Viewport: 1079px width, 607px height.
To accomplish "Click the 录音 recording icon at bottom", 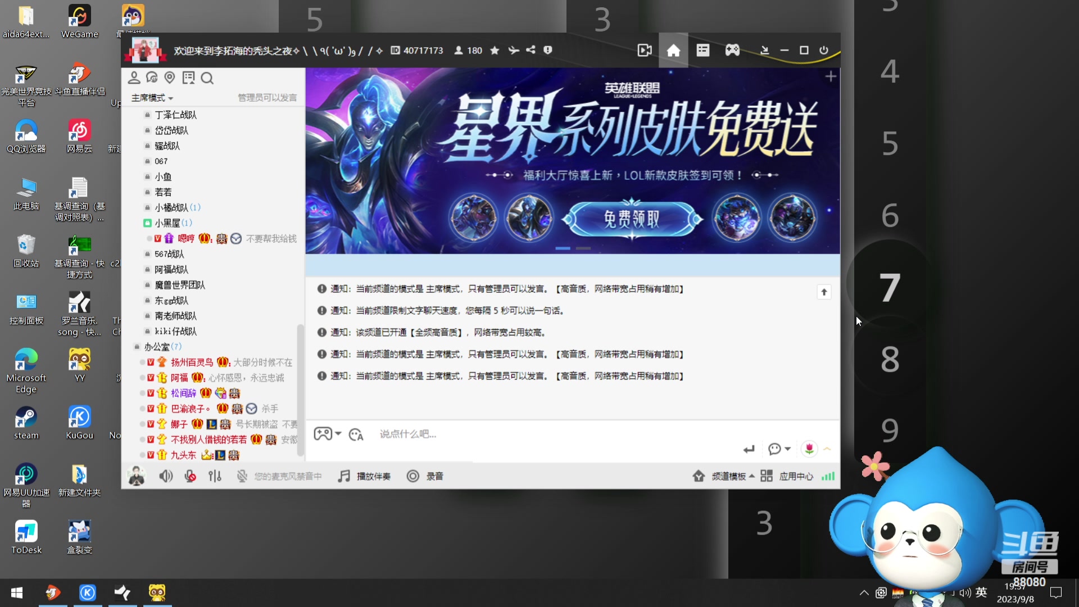I will click(413, 476).
